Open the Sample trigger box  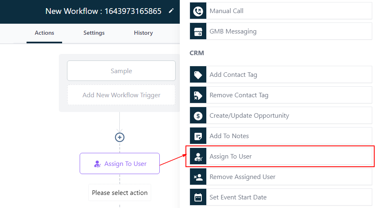(x=121, y=71)
